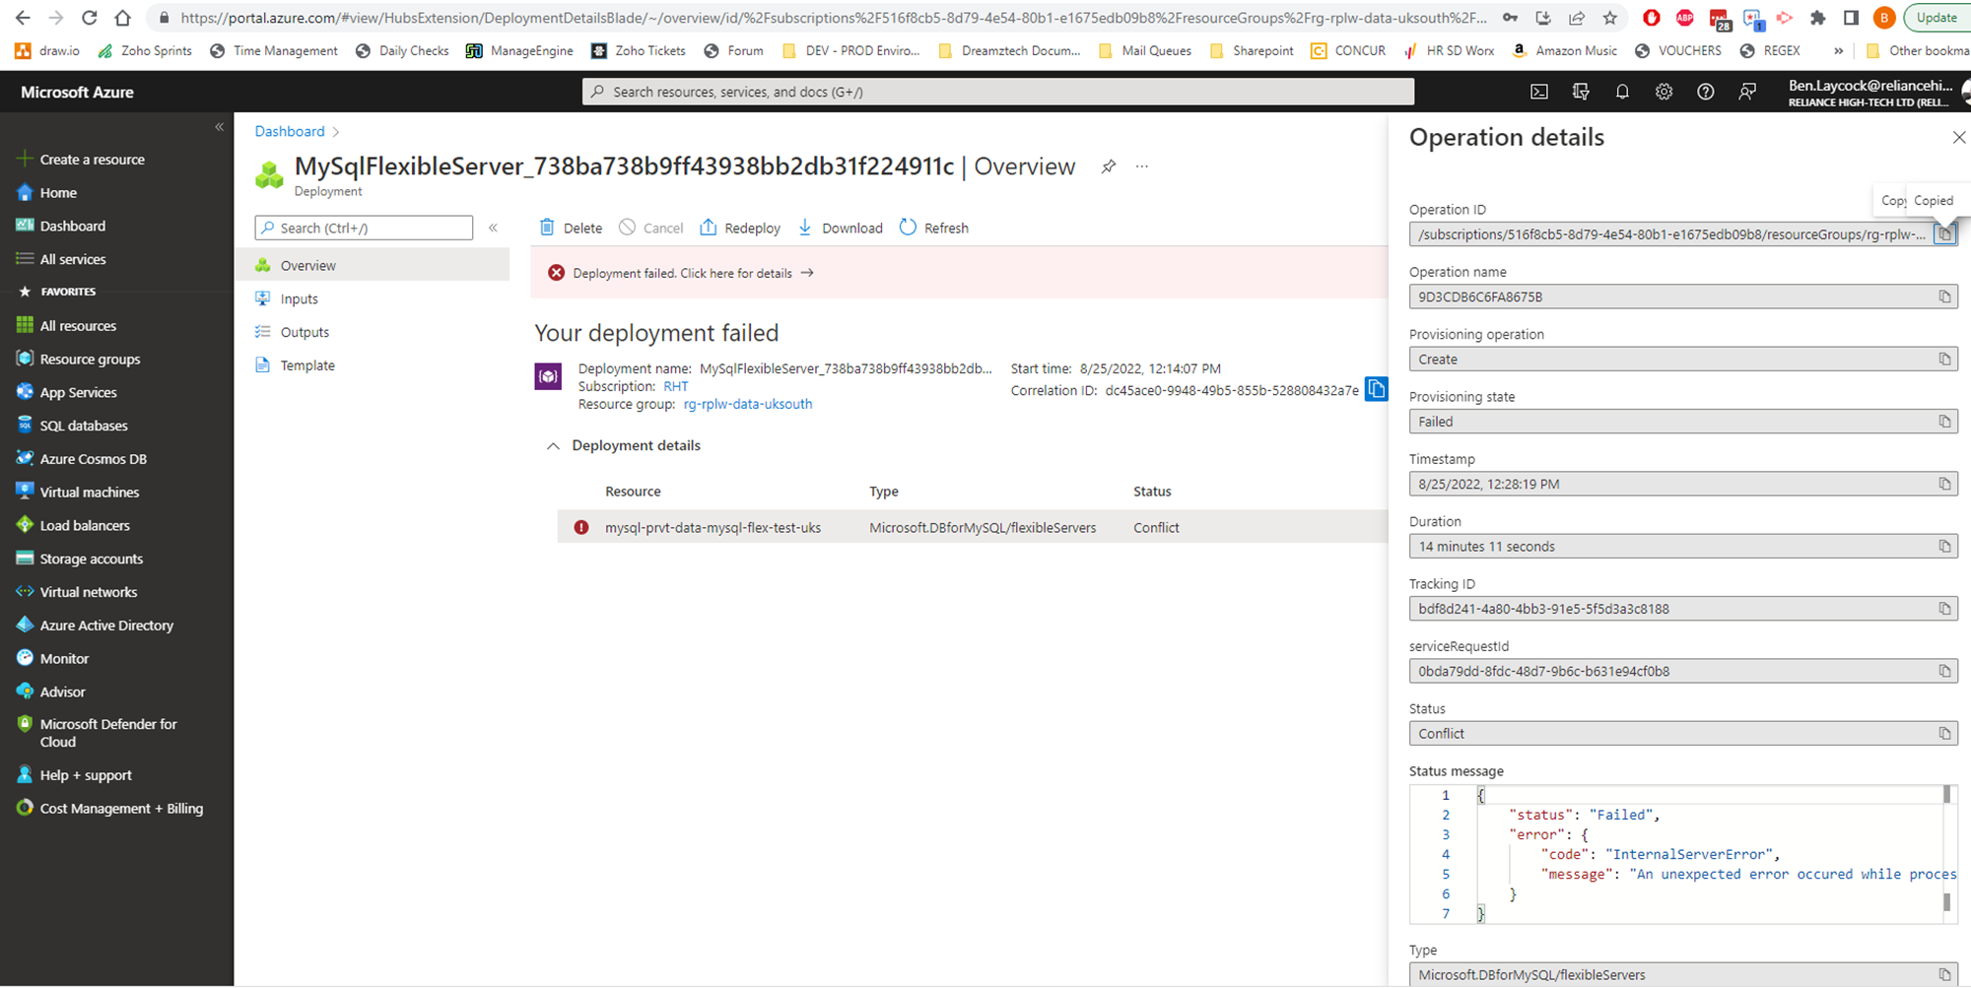This screenshot has width=1971, height=988.
Task: Collapse the deployment menu pane
Action: click(x=493, y=227)
